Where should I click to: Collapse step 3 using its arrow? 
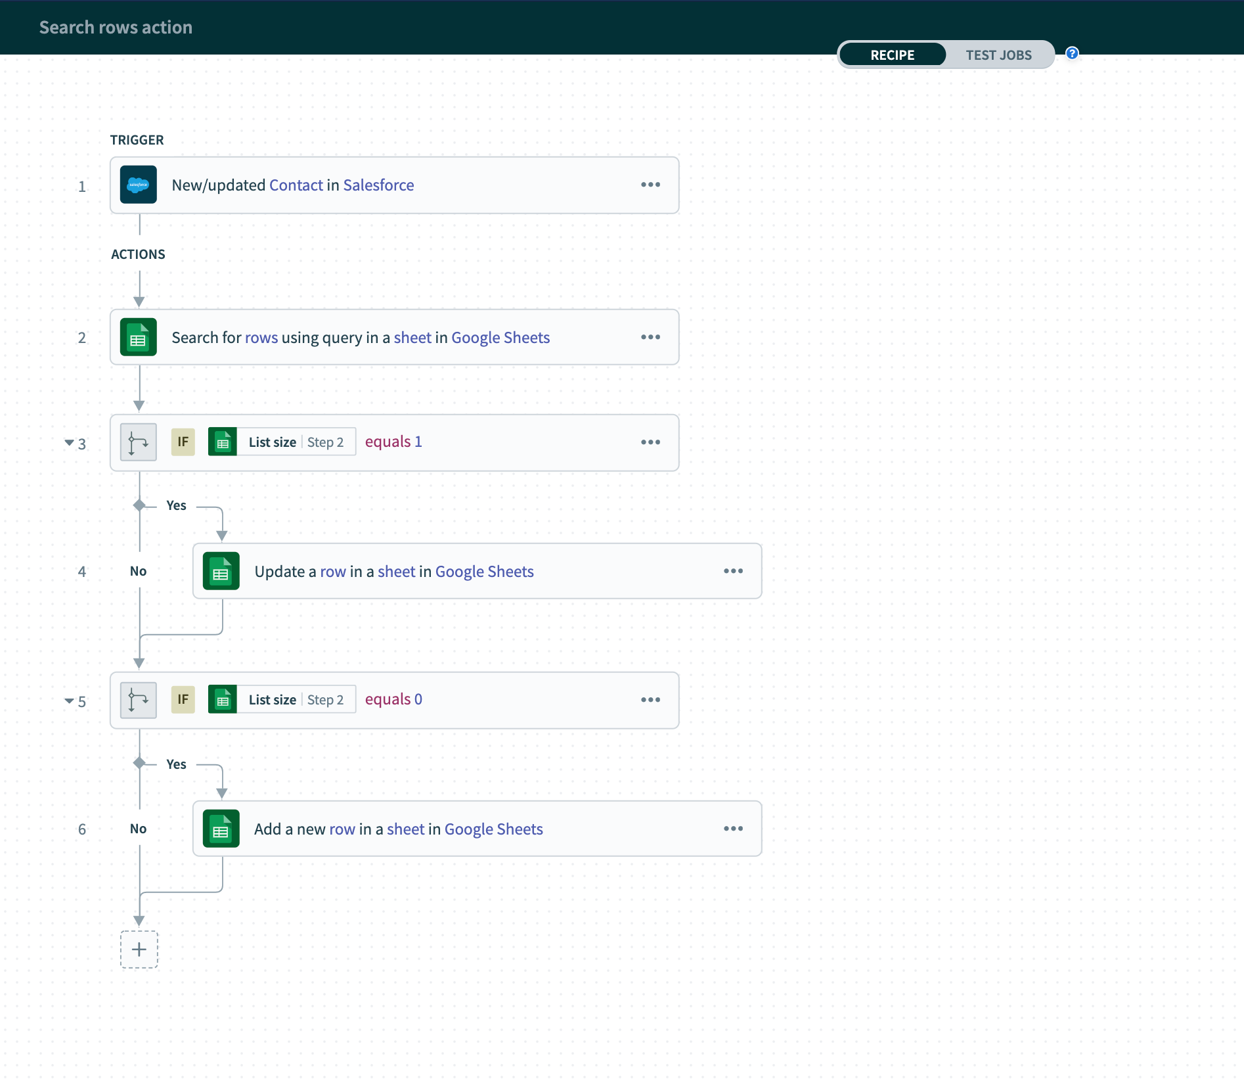[x=69, y=442]
